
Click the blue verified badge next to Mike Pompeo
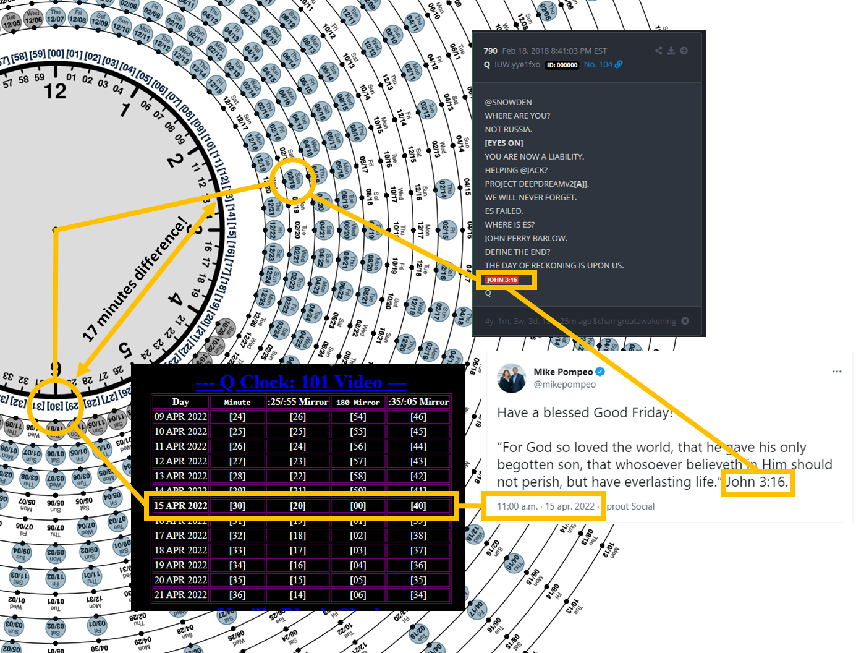point(600,372)
